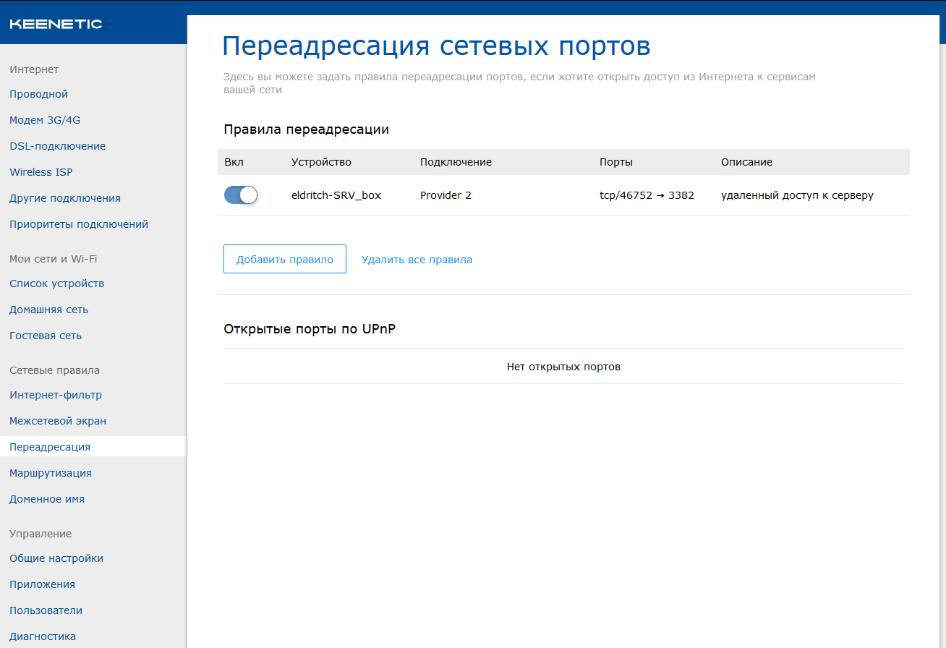Open Общие настройки page
Viewport: 946px width, 648px height.
pos(56,558)
